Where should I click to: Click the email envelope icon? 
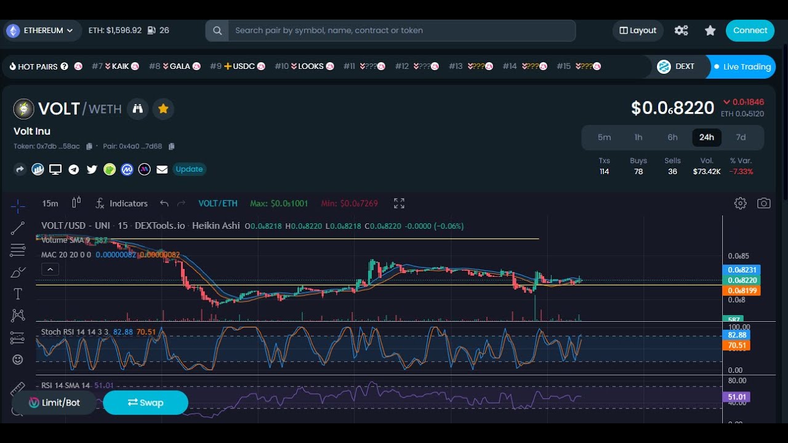click(162, 169)
